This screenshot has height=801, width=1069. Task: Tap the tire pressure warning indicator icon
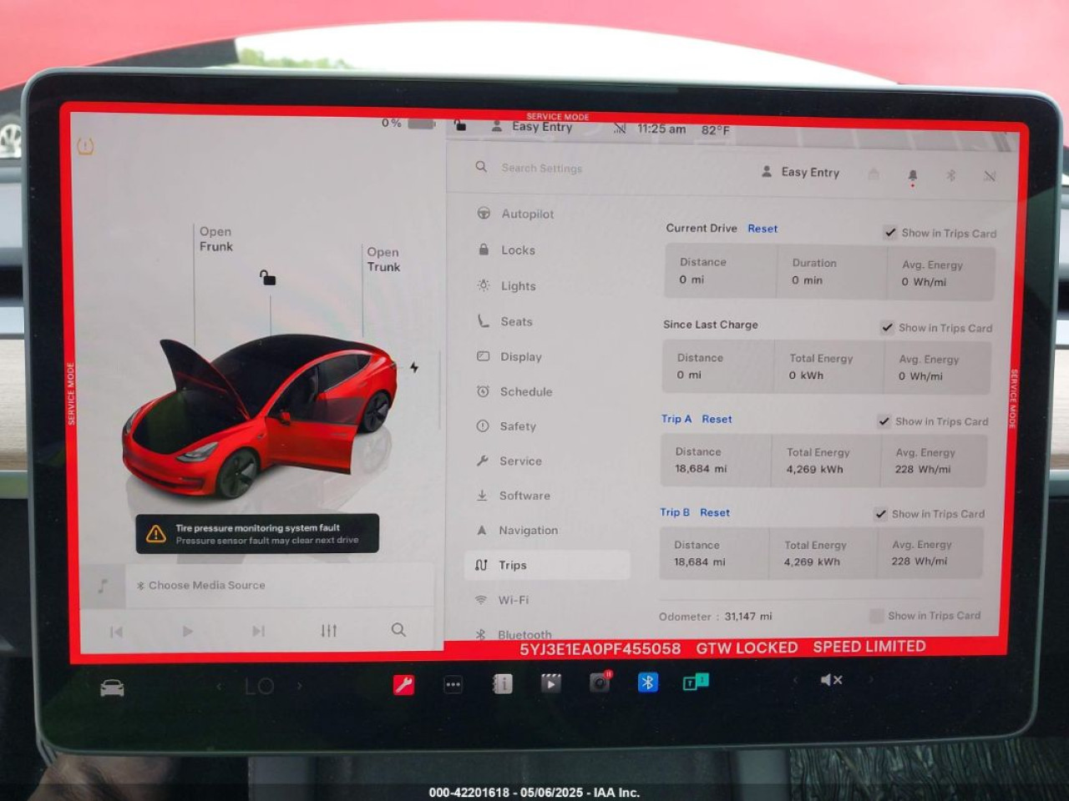tap(85, 147)
